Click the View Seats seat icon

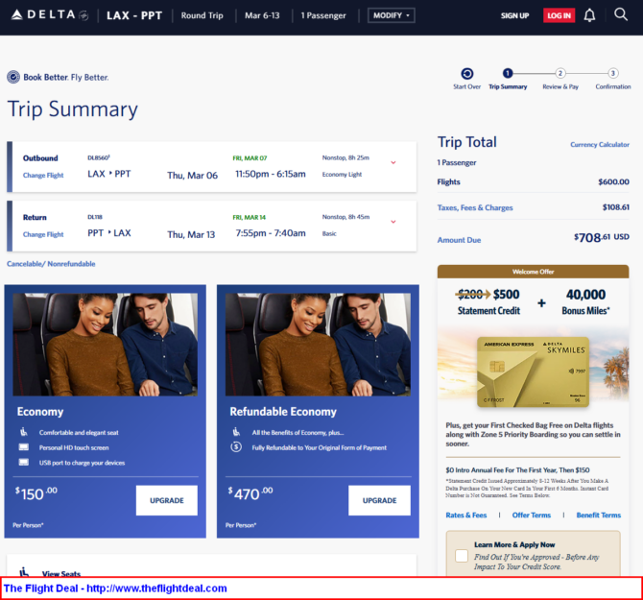click(25, 572)
